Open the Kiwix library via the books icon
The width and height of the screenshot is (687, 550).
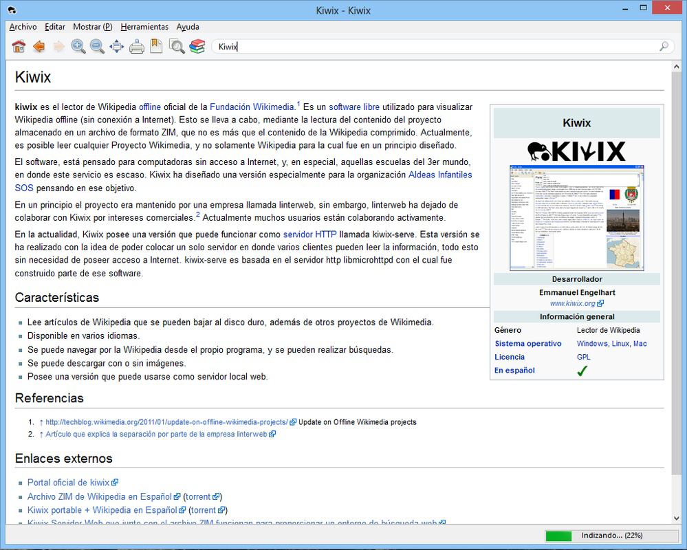point(197,46)
